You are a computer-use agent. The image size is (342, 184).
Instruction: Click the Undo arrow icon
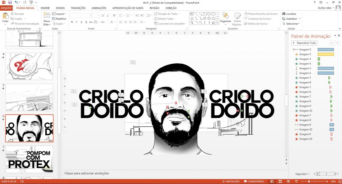point(16,2)
